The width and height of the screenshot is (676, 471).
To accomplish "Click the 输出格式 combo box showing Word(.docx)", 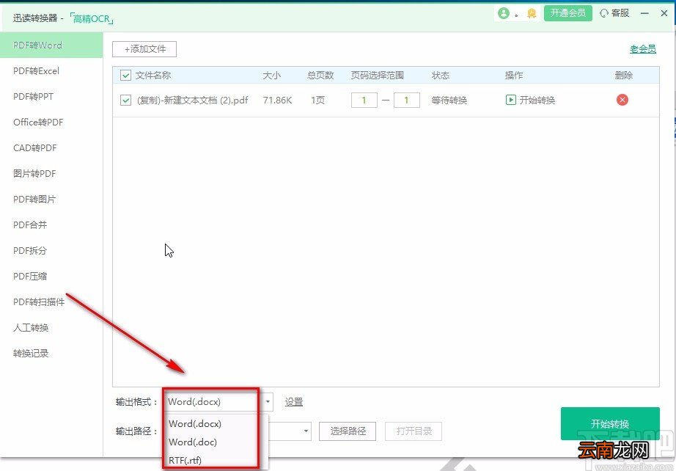I will 218,402.
